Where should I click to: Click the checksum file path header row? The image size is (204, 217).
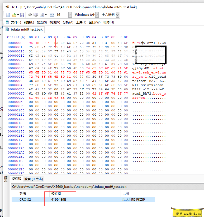pos(108,187)
